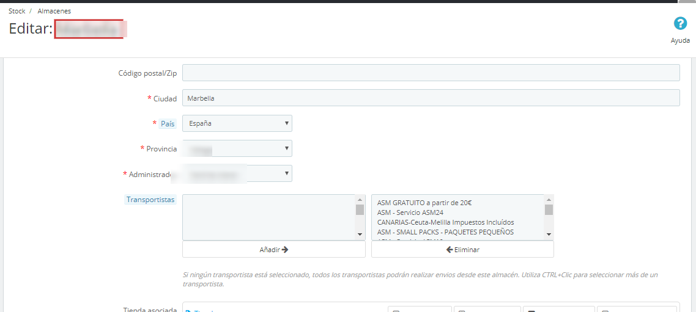
Task: Click up arrow of selected carriers list scrollbar
Action: tap(549, 199)
